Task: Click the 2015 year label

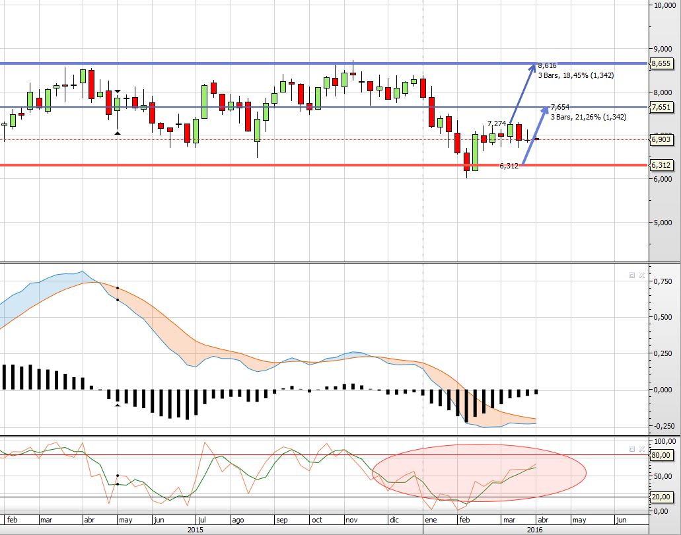Action: point(195,530)
